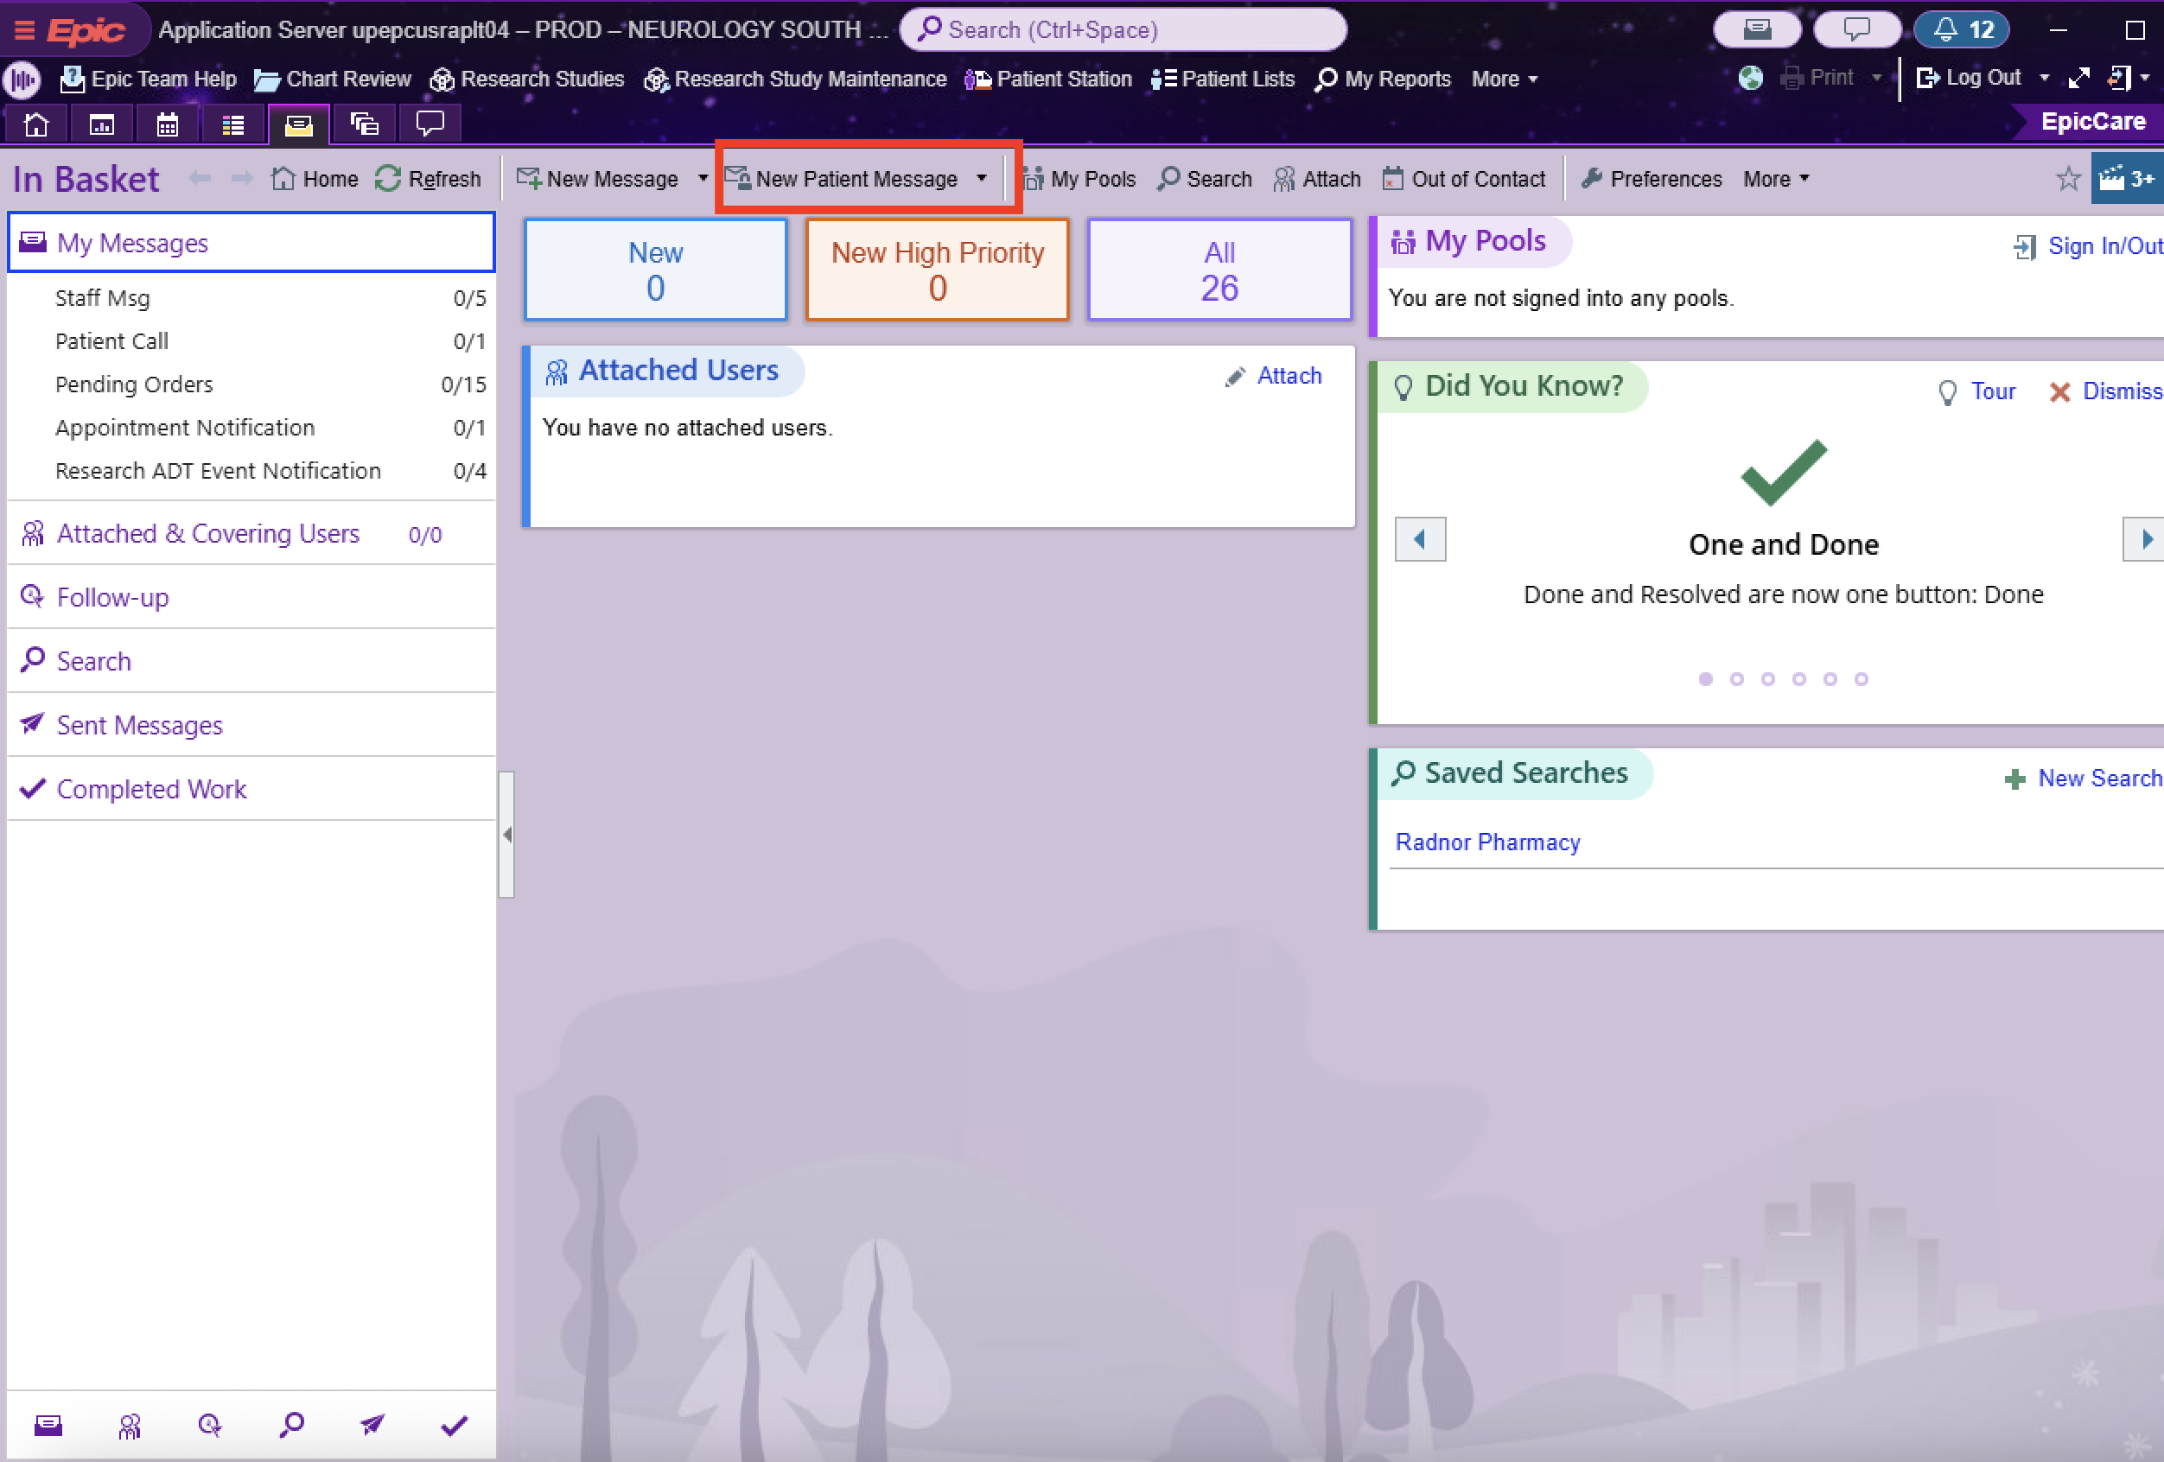The image size is (2164, 1462).
Task: Select the second Did You Know page dot
Action: [x=1736, y=680]
